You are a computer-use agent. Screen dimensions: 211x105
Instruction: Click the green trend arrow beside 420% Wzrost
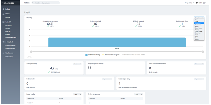point(49,72)
